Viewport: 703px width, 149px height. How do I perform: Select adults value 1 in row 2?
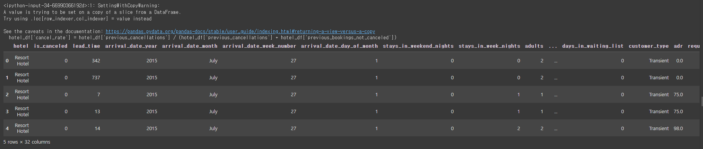click(542, 94)
